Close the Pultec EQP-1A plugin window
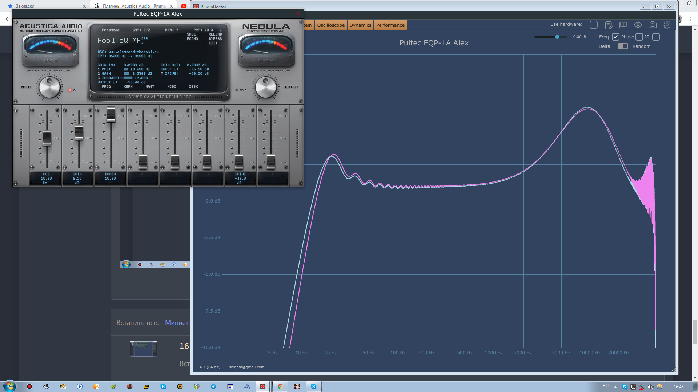698x392 pixels. coord(298,13)
